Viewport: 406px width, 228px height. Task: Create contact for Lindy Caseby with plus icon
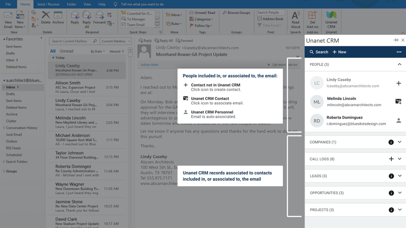[399, 83]
